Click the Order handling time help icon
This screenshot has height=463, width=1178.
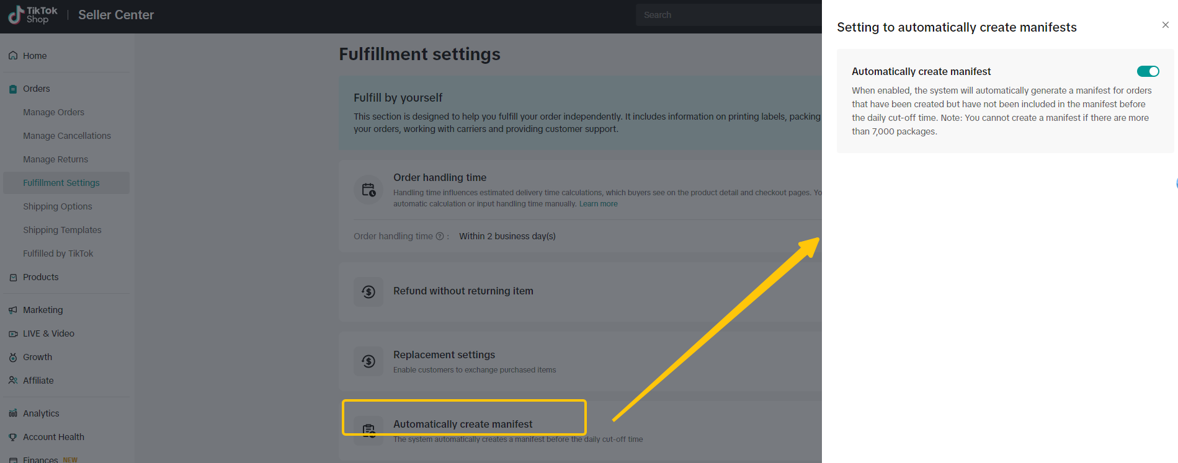(440, 236)
